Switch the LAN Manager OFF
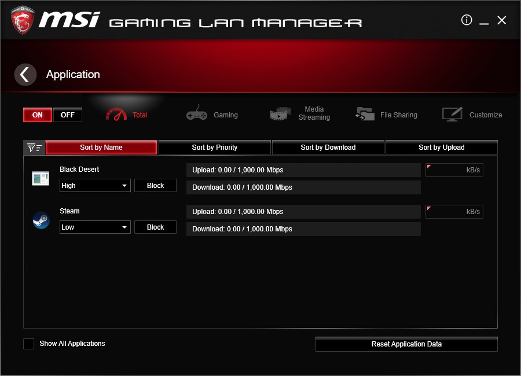 click(67, 115)
